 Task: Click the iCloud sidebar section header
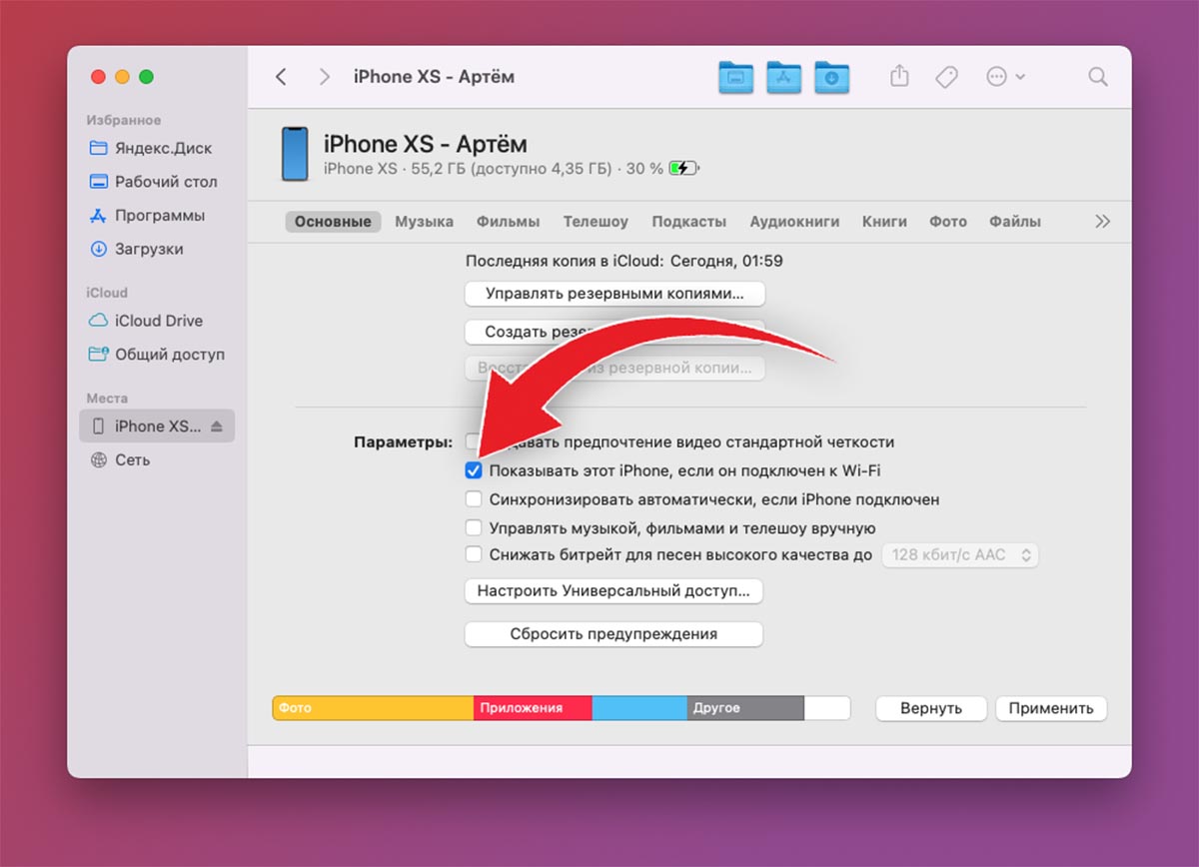107,293
